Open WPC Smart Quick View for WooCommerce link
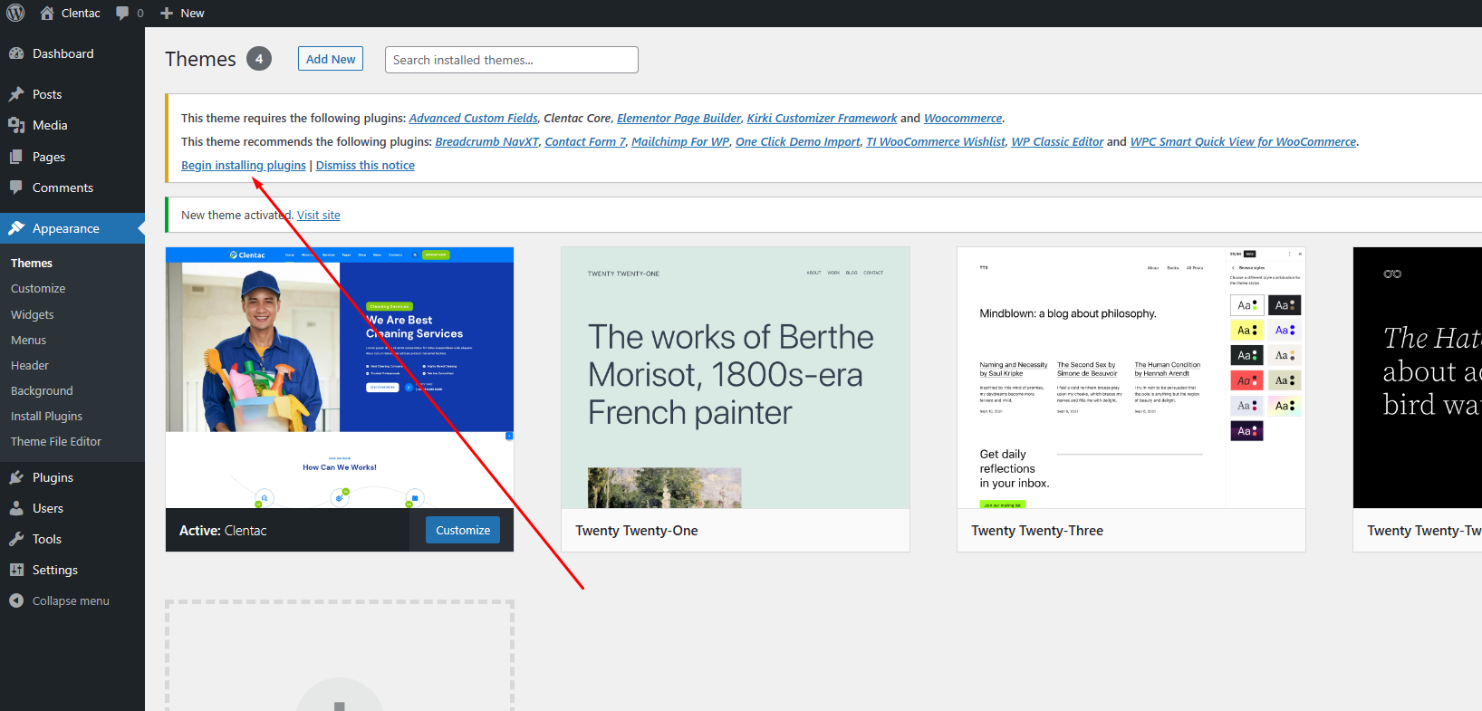Image resolution: width=1482 pixels, height=711 pixels. point(1243,141)
